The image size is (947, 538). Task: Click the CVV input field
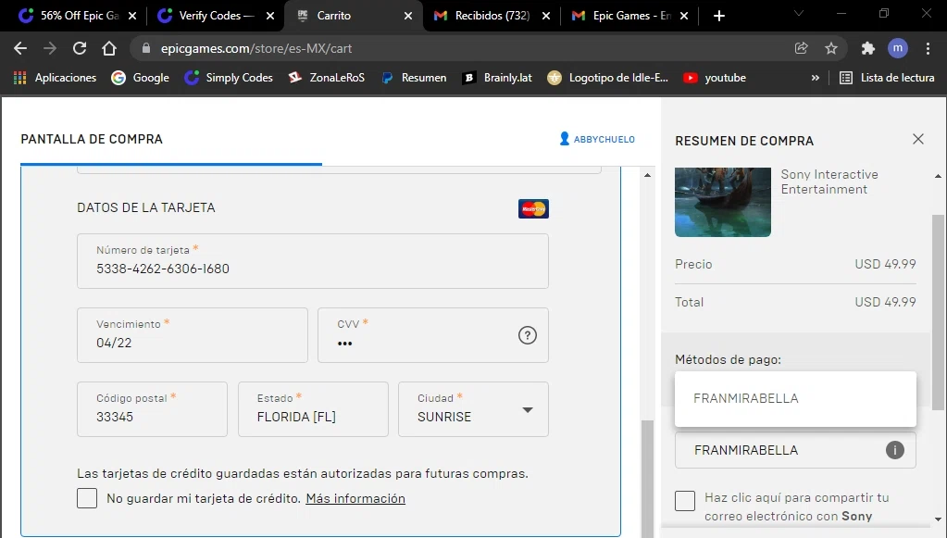[x=432, y=335]
